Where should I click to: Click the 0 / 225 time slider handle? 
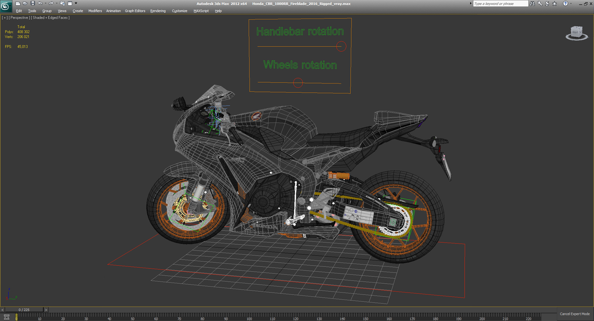[x=24, y=310]
